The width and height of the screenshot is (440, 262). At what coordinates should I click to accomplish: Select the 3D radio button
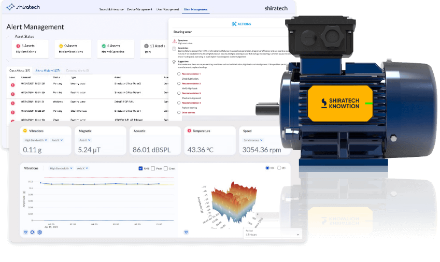click(267, 168)
